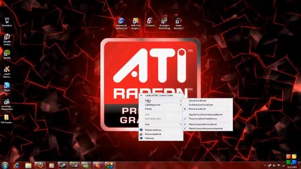301x169 pixels.
Task: Select the avast! desktop shortcut
Action: (7, 72)
